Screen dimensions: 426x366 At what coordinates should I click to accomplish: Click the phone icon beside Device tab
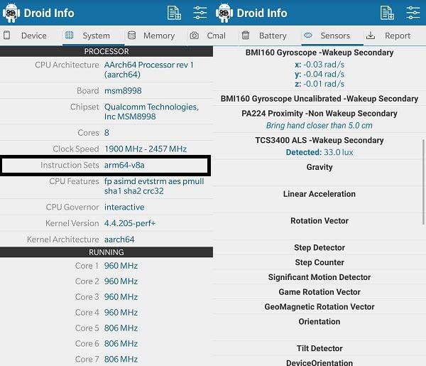pyautogui.click(x=7, y=36)
